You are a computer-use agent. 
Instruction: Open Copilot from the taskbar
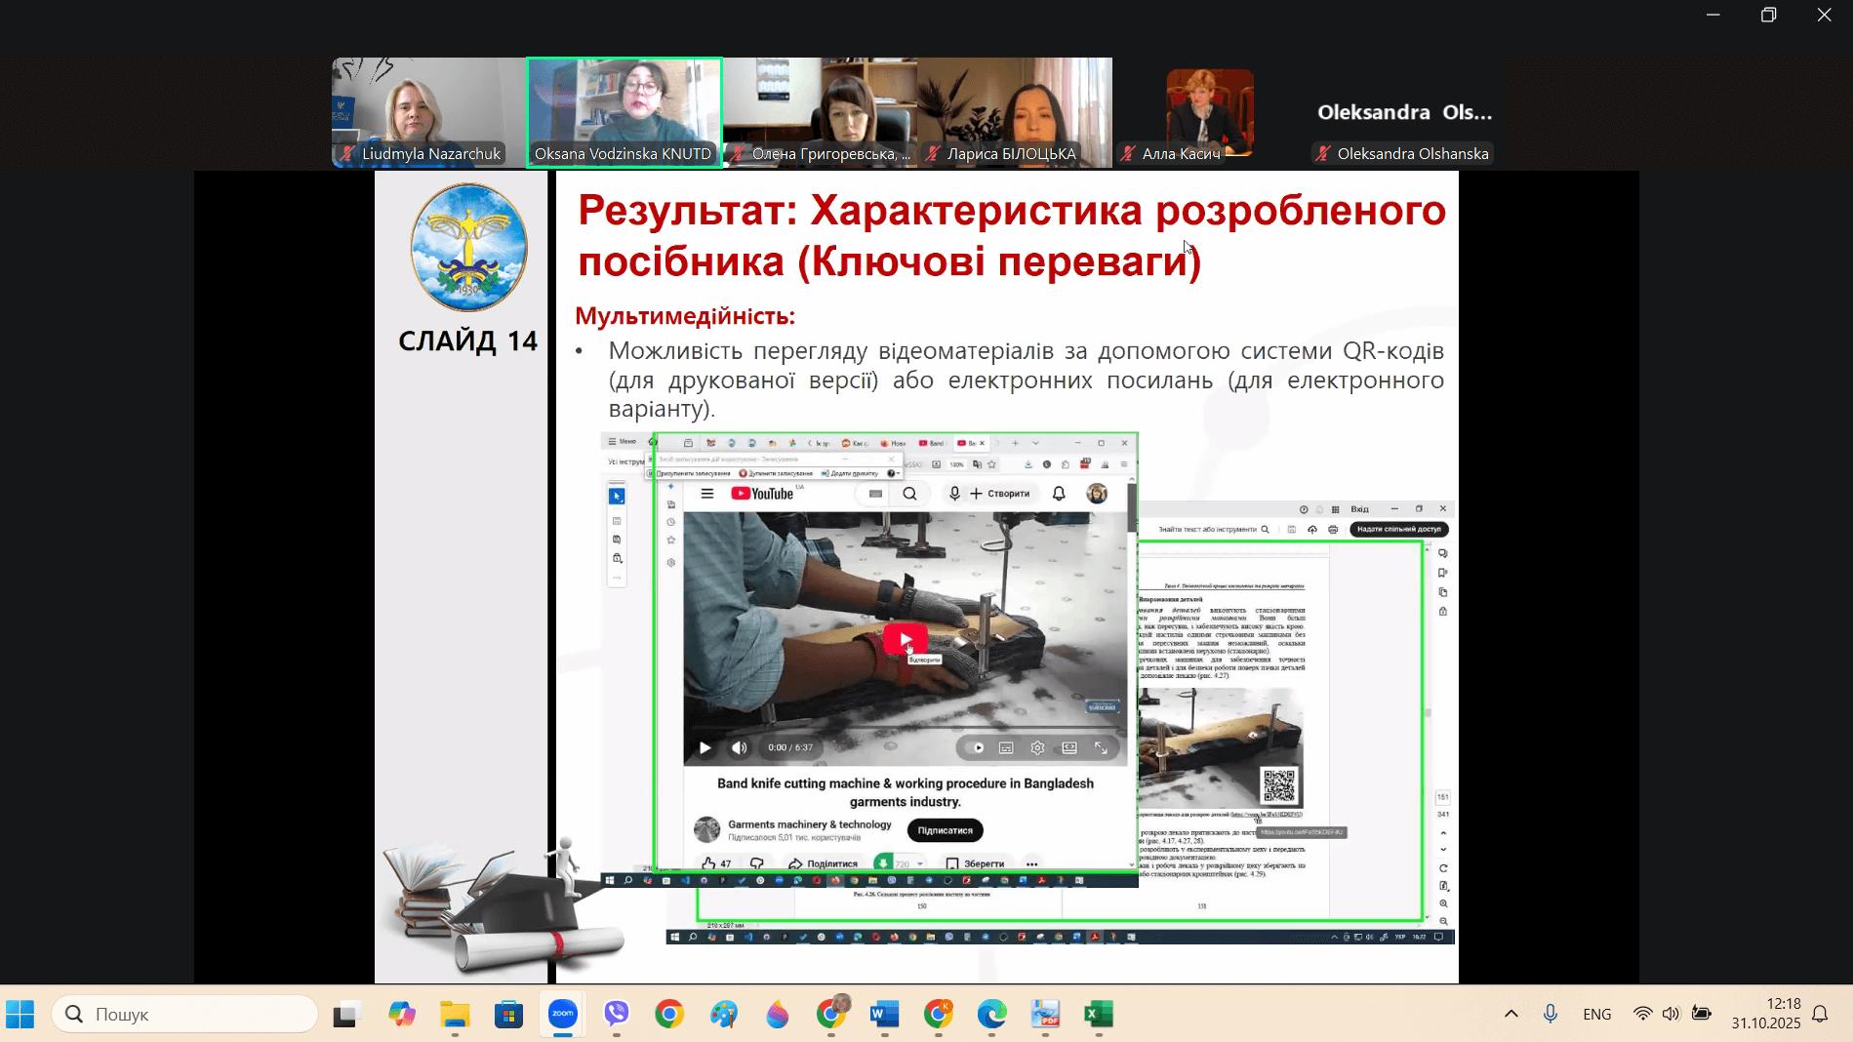pyautogui.click(x=401, y=1015)
